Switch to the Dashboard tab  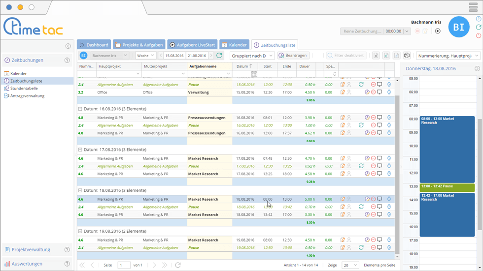(94, 45)
